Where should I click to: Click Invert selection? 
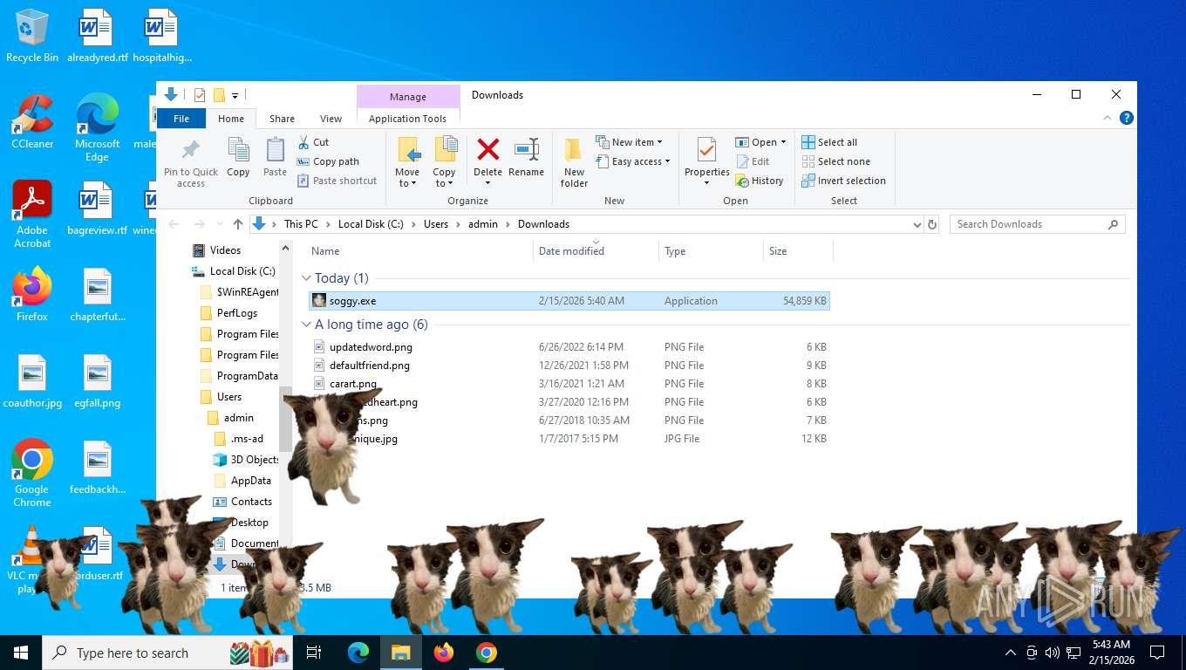click(x=842, y=181)
